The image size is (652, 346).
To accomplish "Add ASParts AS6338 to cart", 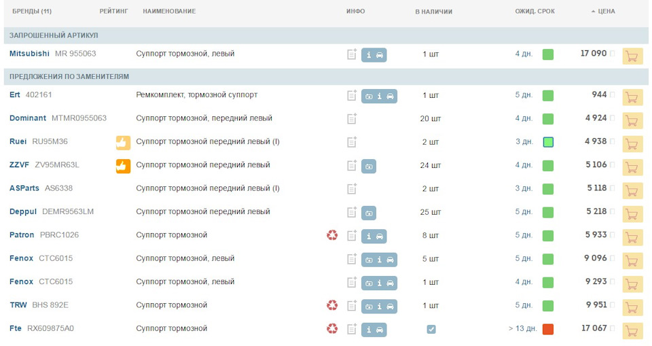I will tap(632, 191).
